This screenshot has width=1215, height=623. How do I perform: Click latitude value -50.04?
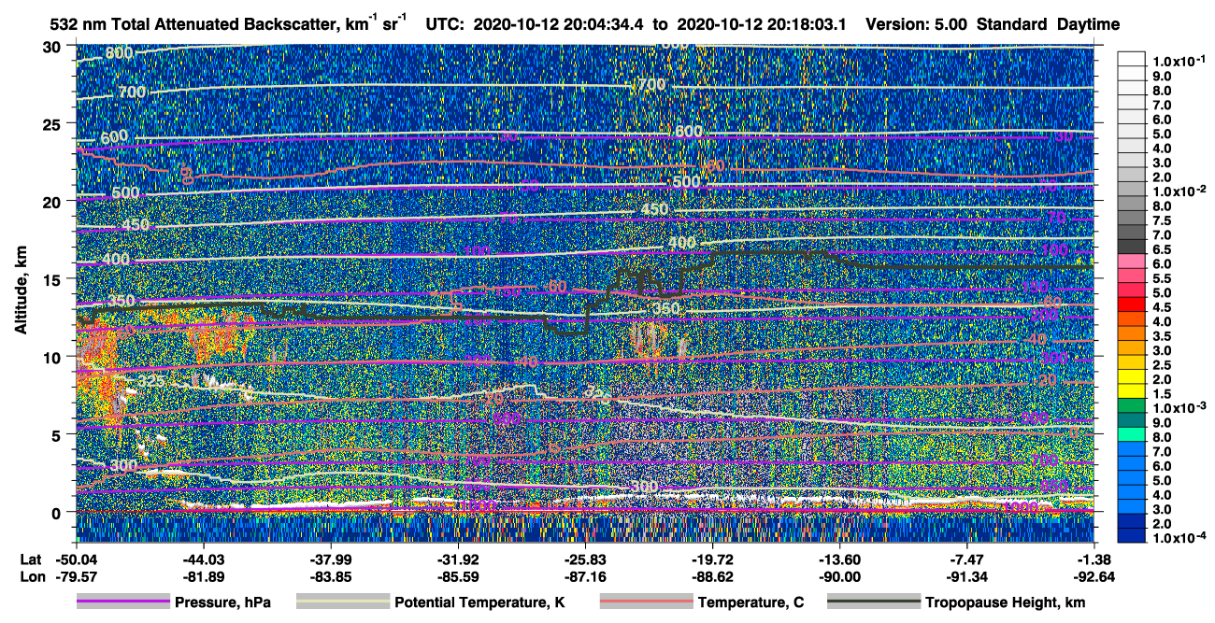tap(76, 559)
